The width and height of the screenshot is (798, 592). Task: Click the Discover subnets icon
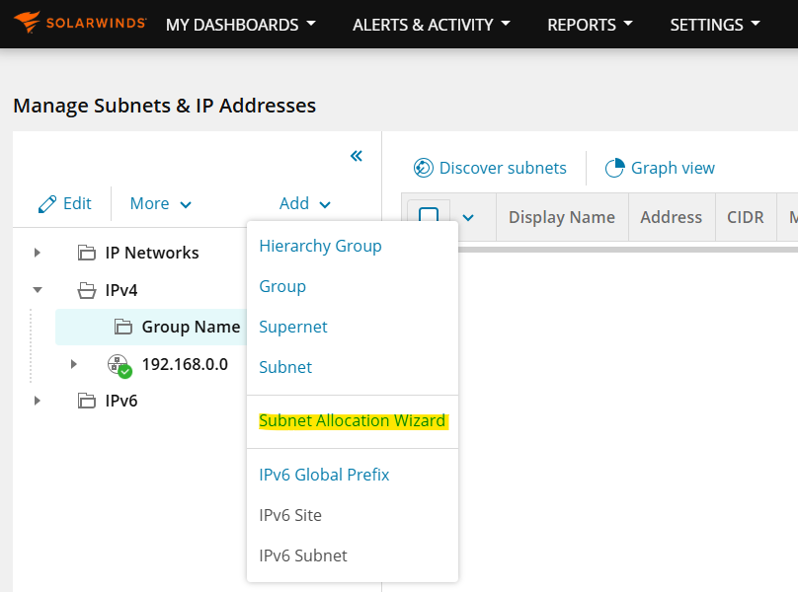(x=425, y=168)
